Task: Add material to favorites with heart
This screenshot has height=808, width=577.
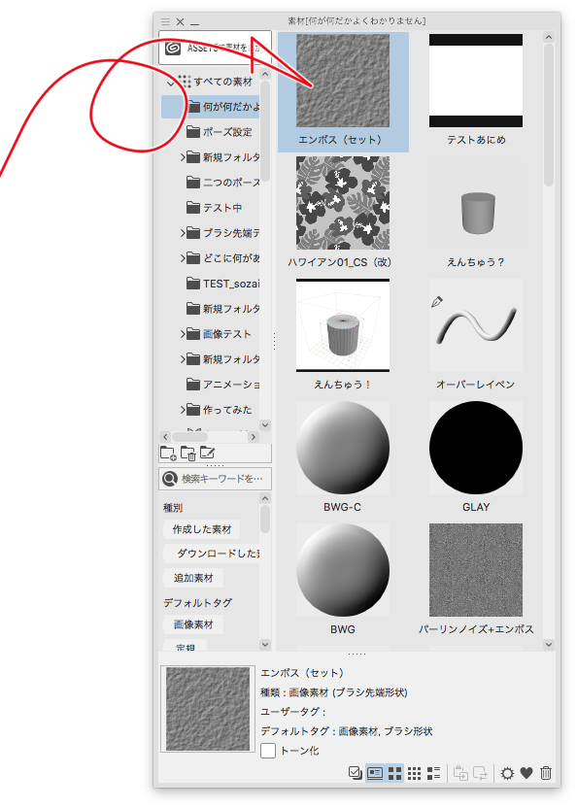Action: (526, 773)
